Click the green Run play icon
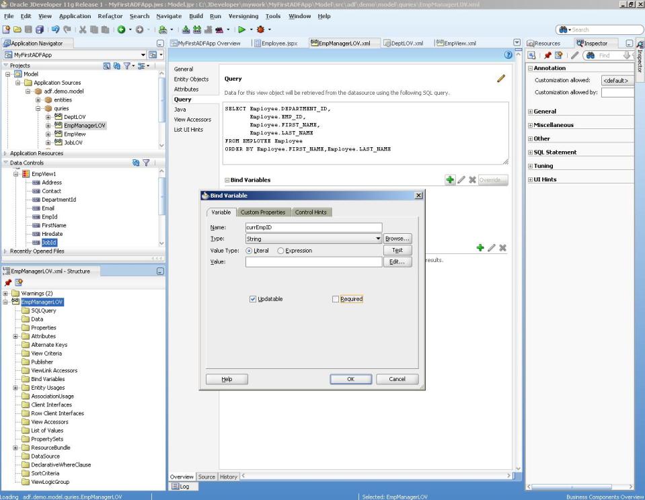Viewport: 645px width, 500px height. pyautogui.click(x=242, y=29)
